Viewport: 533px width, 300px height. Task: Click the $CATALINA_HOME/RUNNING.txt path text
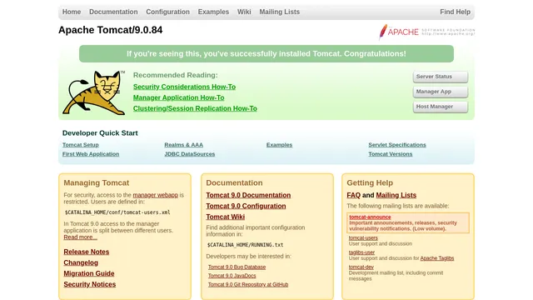pos(245,245)
